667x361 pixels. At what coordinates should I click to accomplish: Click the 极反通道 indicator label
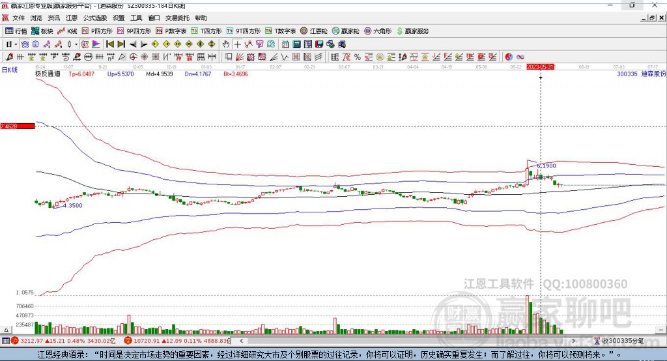tap(48, 74)
